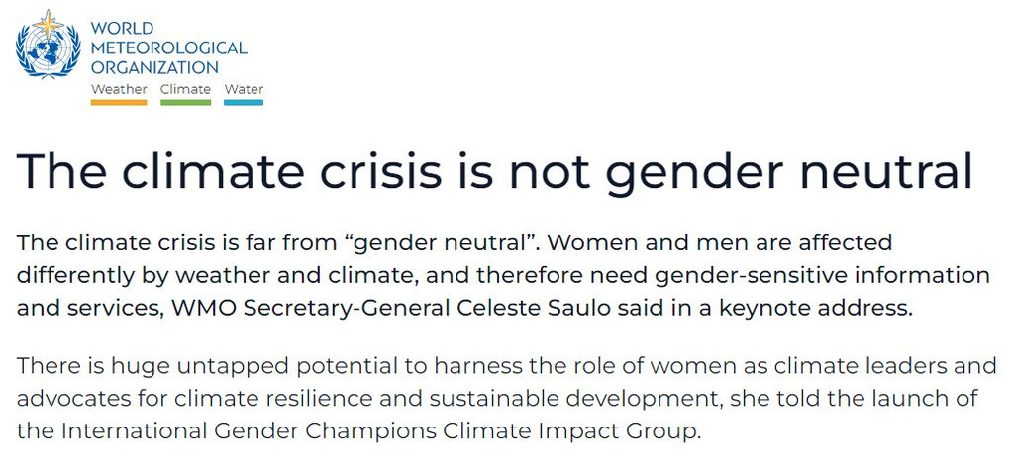
Task: Click the headline about the climate crisis
Action: point(495,171)
